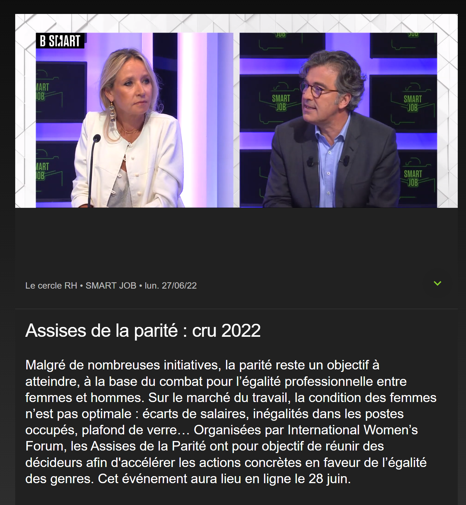Open the SMART JOB show link
The width and height of the screenshot is (466, 505).
(x=111, y=285)
